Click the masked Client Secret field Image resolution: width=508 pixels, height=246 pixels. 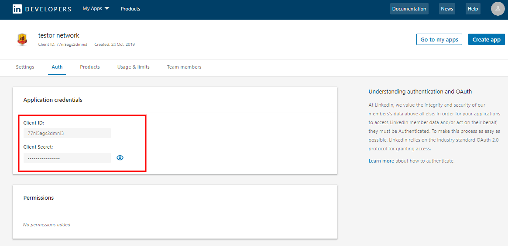click(x=67, y=158)
